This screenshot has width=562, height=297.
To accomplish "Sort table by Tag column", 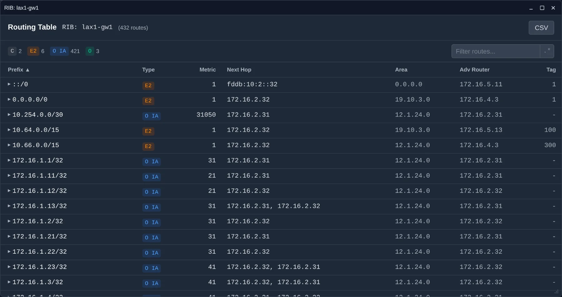I will tap(551, 70).
